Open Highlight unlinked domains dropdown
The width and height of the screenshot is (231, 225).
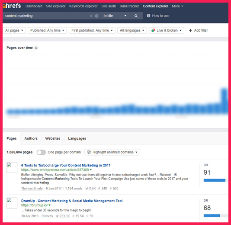click(112, 152)
